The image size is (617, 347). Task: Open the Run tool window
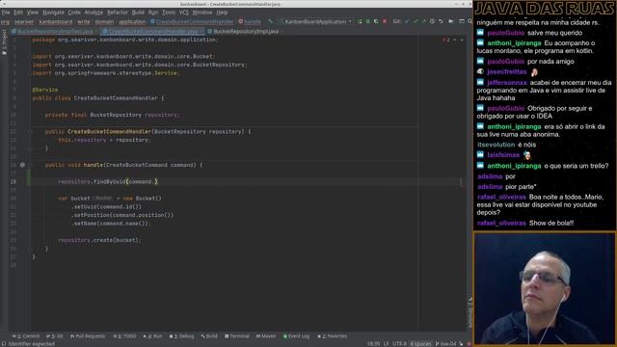(152, 336)
